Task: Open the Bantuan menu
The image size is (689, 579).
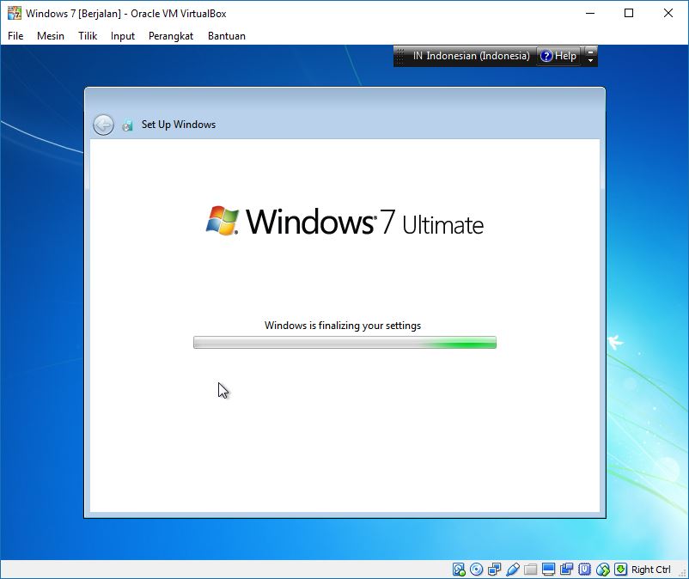Action: pos(226,36)
